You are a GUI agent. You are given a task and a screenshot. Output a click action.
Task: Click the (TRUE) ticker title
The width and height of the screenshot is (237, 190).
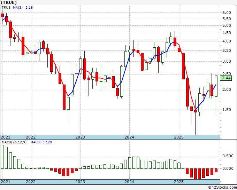[9, 2]
